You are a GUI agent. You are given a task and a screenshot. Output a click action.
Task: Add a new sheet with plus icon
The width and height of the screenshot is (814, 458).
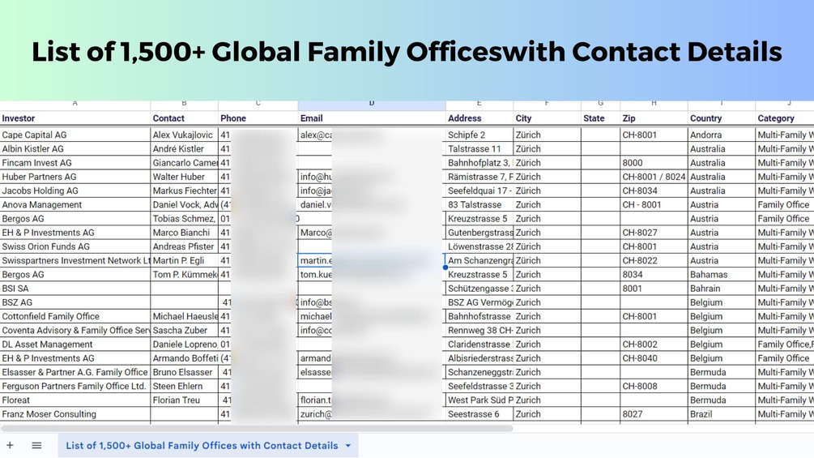[10, 445]
